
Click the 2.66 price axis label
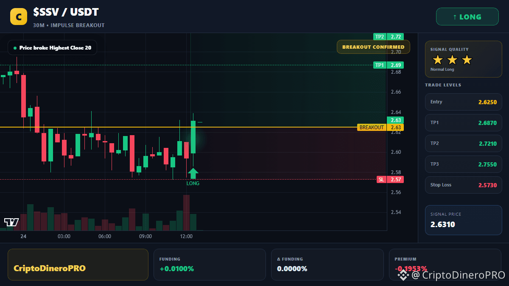tap(396, 92)
